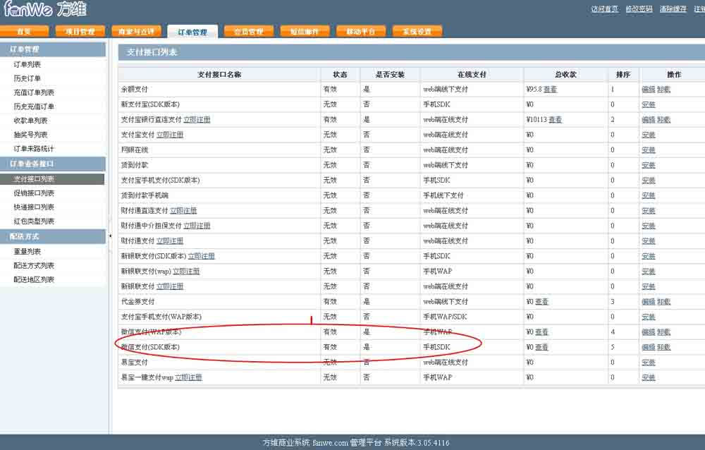Click 安装 for 货到付款手机端
705x450 pixels.
[x=649, y=195]
